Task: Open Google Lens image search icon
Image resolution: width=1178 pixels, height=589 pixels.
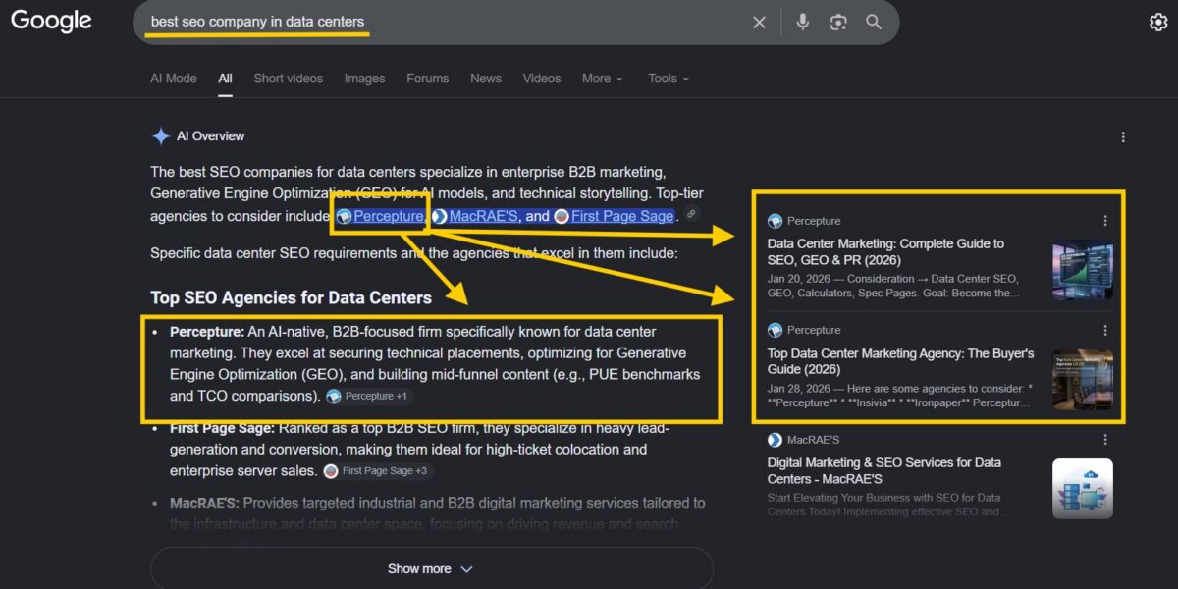Action: 838,23
